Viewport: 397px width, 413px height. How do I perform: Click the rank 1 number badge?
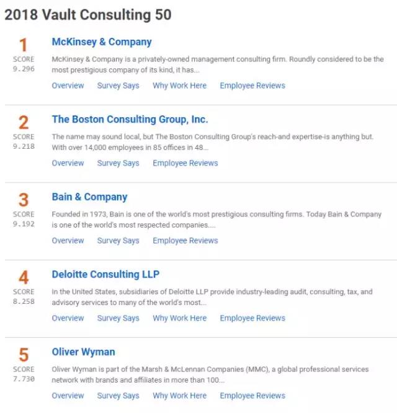(24, 45)
